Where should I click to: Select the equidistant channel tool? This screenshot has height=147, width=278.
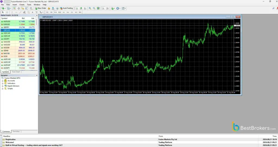tap(24, 12)
